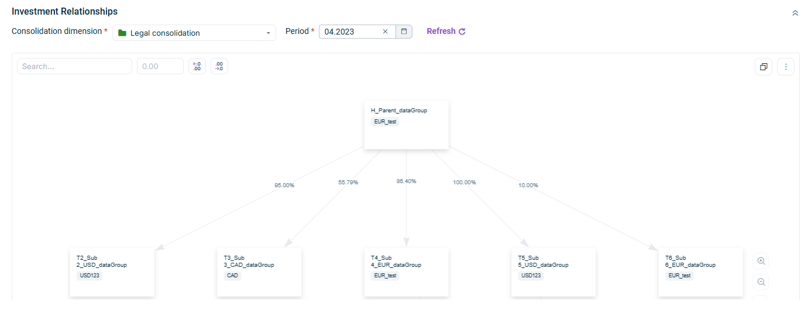Select the T6_Sub 6_EUR_dataGroup node

point(700,272)
